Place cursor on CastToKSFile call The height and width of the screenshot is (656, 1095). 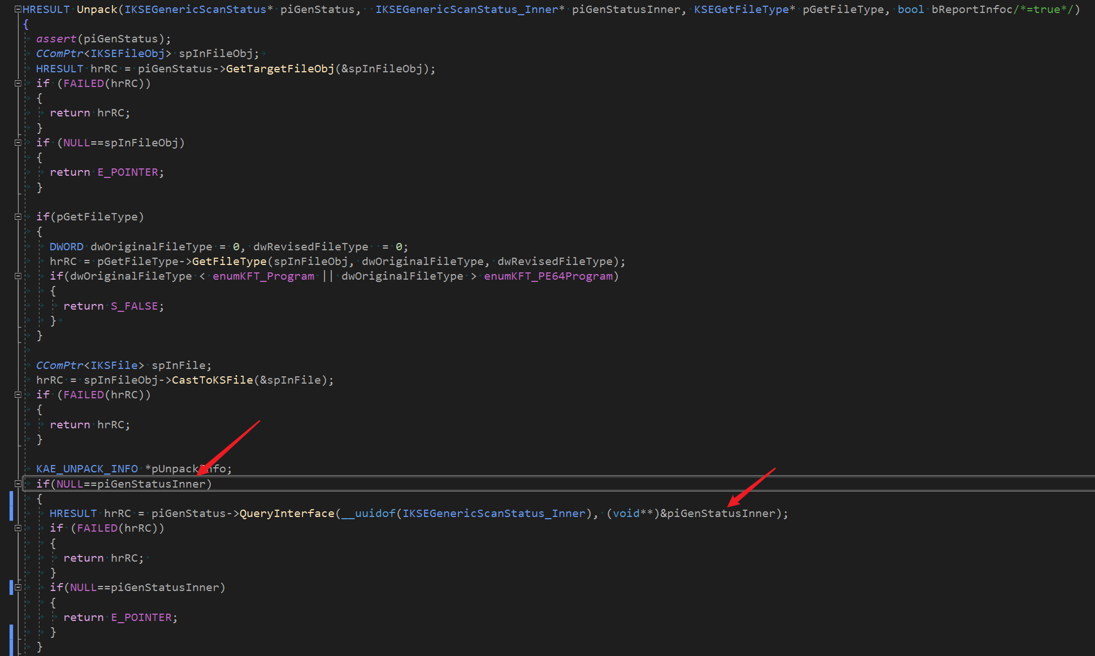(x=212, y=380)
